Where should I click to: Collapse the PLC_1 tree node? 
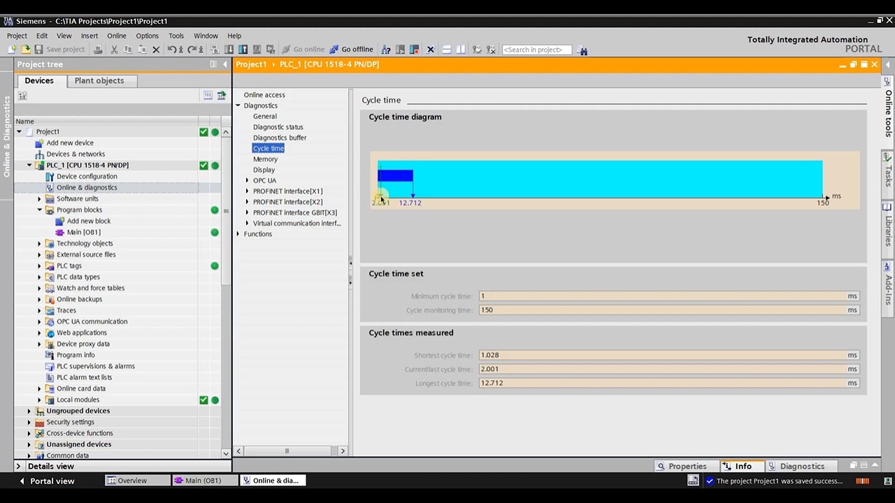pyautogui.click(x=29, y=166)
